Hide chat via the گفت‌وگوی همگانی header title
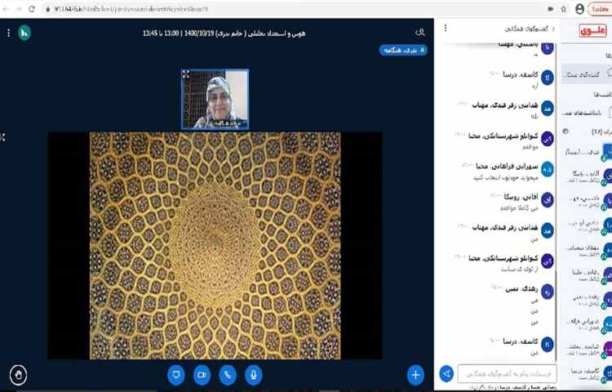This screenshot has width=612, height=392. pos(526,29)
